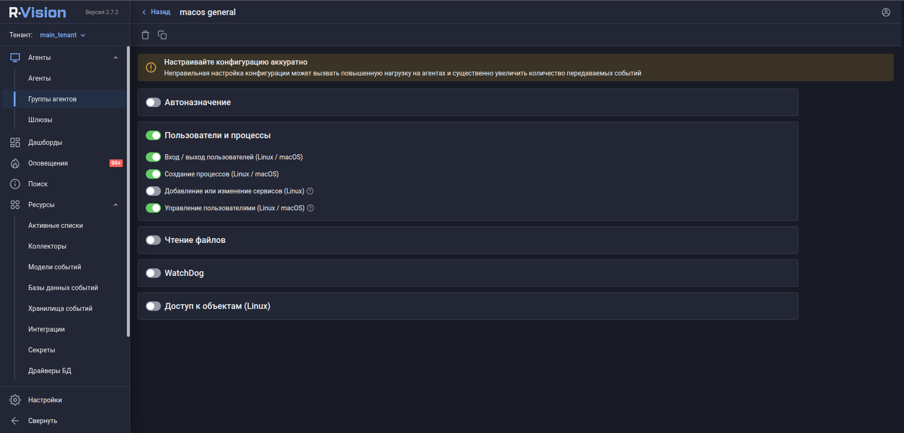Viewport: 904px width, 433px height.
Task: Click the Настраивайте конфигурацию аккуратно heading
Action: (x=236, y=62)
